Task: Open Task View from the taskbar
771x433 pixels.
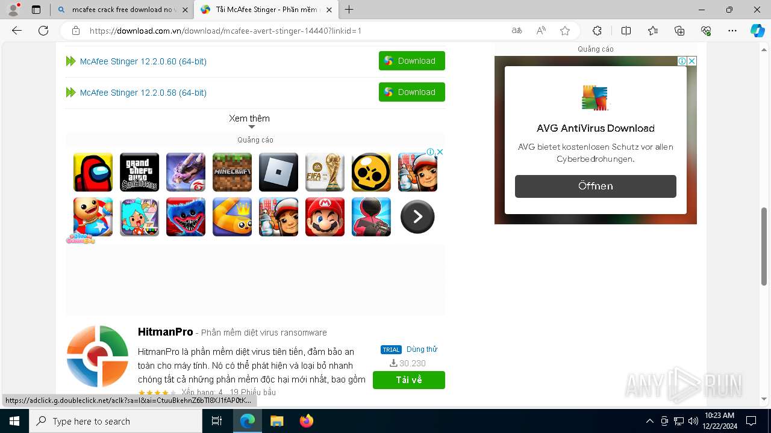Action: 217,421
